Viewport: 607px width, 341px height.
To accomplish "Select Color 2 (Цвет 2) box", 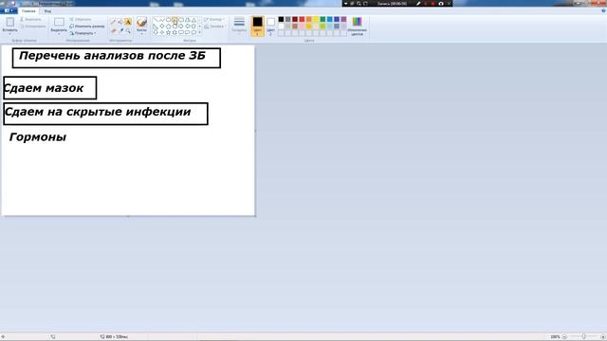I will pos(270,26).
